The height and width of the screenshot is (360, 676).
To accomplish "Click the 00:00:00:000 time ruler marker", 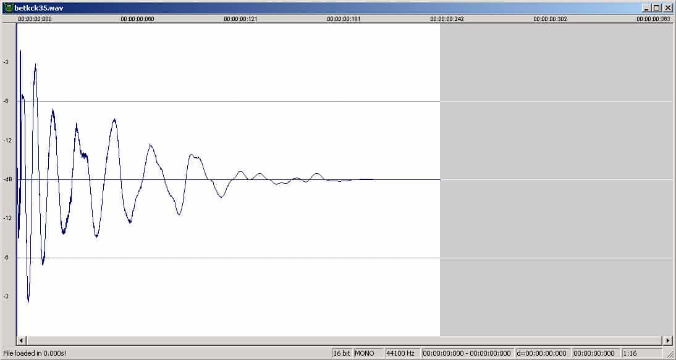I will tap(35, 19).
